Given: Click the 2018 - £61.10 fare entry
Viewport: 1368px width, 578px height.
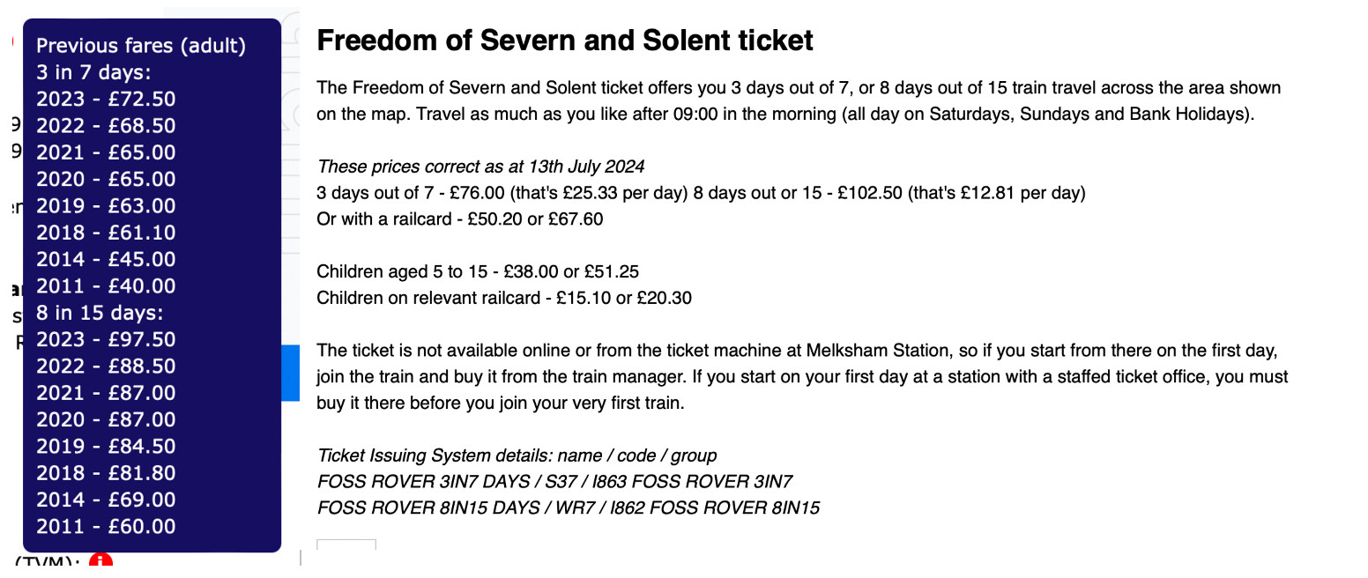Looking at the screenshot, I should coord(106,233).
